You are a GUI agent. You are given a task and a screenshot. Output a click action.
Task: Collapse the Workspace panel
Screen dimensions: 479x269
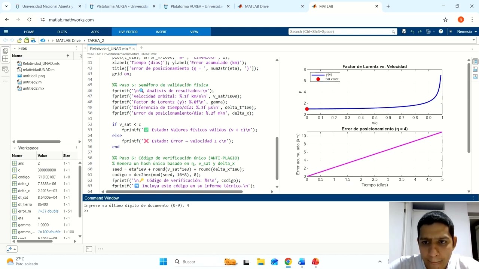tap(14, 148)
